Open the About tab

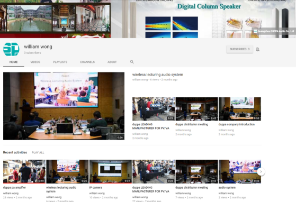pos(112,62)
